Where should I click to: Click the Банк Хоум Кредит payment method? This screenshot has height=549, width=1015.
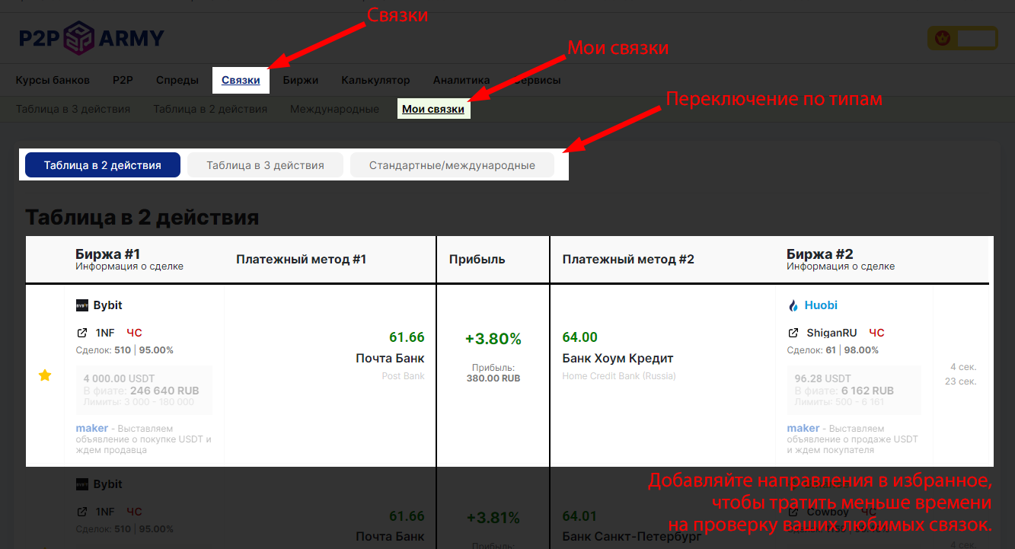[618, 359]
